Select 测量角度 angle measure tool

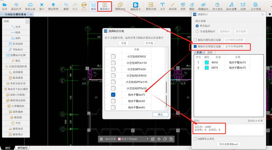coord(16,129)
